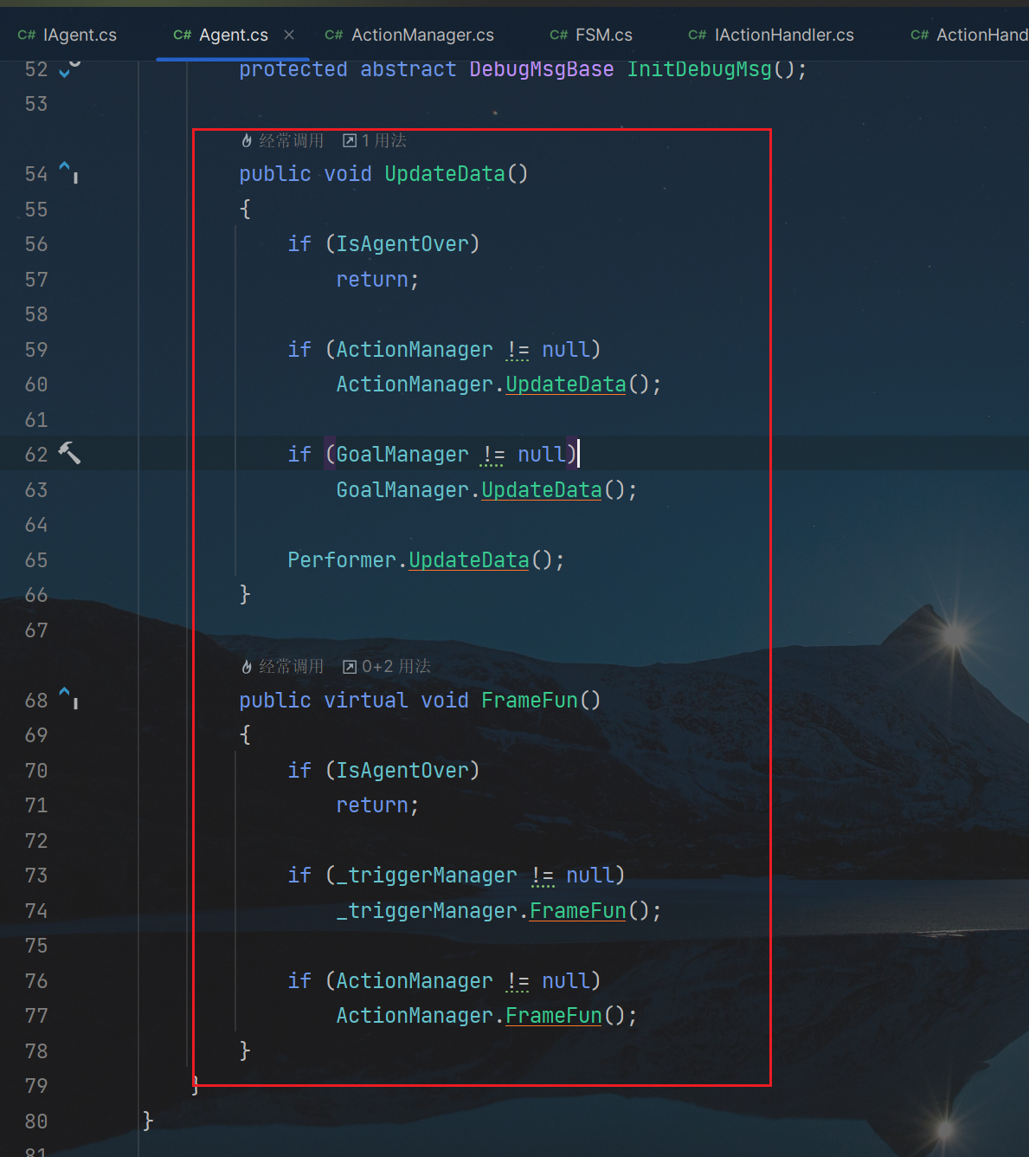
Task: Click the ActionManager.UpdateData call on line 60
Action: coord(565,385)
